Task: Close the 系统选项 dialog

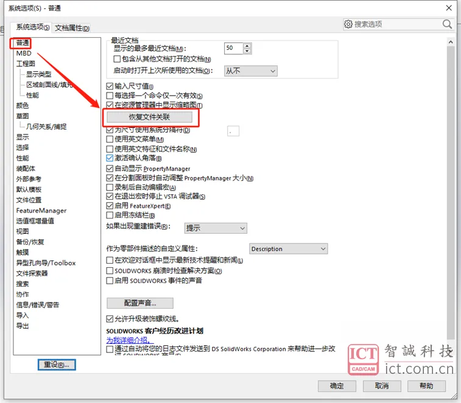Action: click(449, 8)
